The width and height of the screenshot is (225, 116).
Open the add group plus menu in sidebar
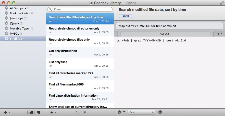tap(7, 112)
